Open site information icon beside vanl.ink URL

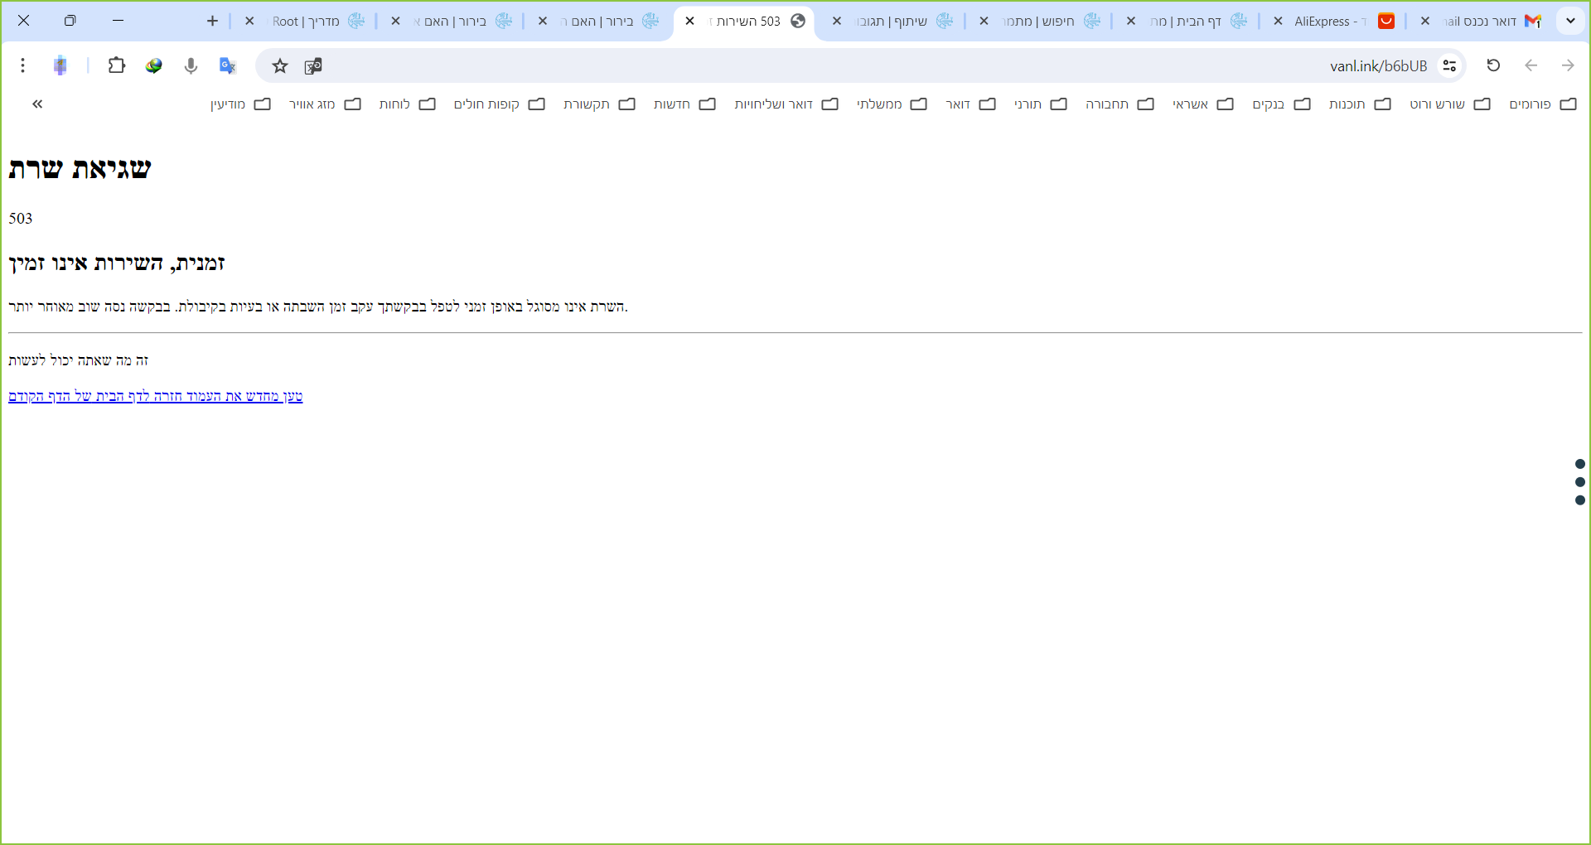click(x=1449, y=65)
